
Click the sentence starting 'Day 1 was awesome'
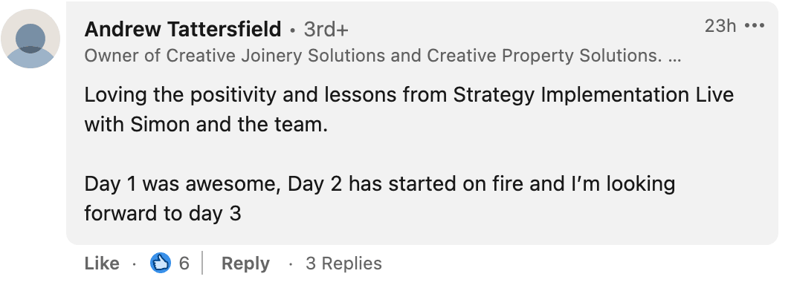tap(379, 199)
